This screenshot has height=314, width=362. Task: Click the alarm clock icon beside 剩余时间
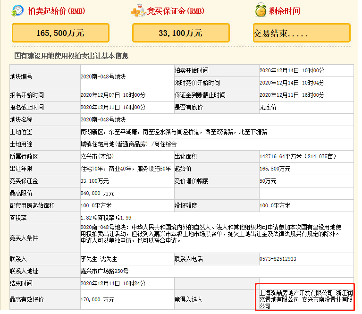click(x=260, y=10)
